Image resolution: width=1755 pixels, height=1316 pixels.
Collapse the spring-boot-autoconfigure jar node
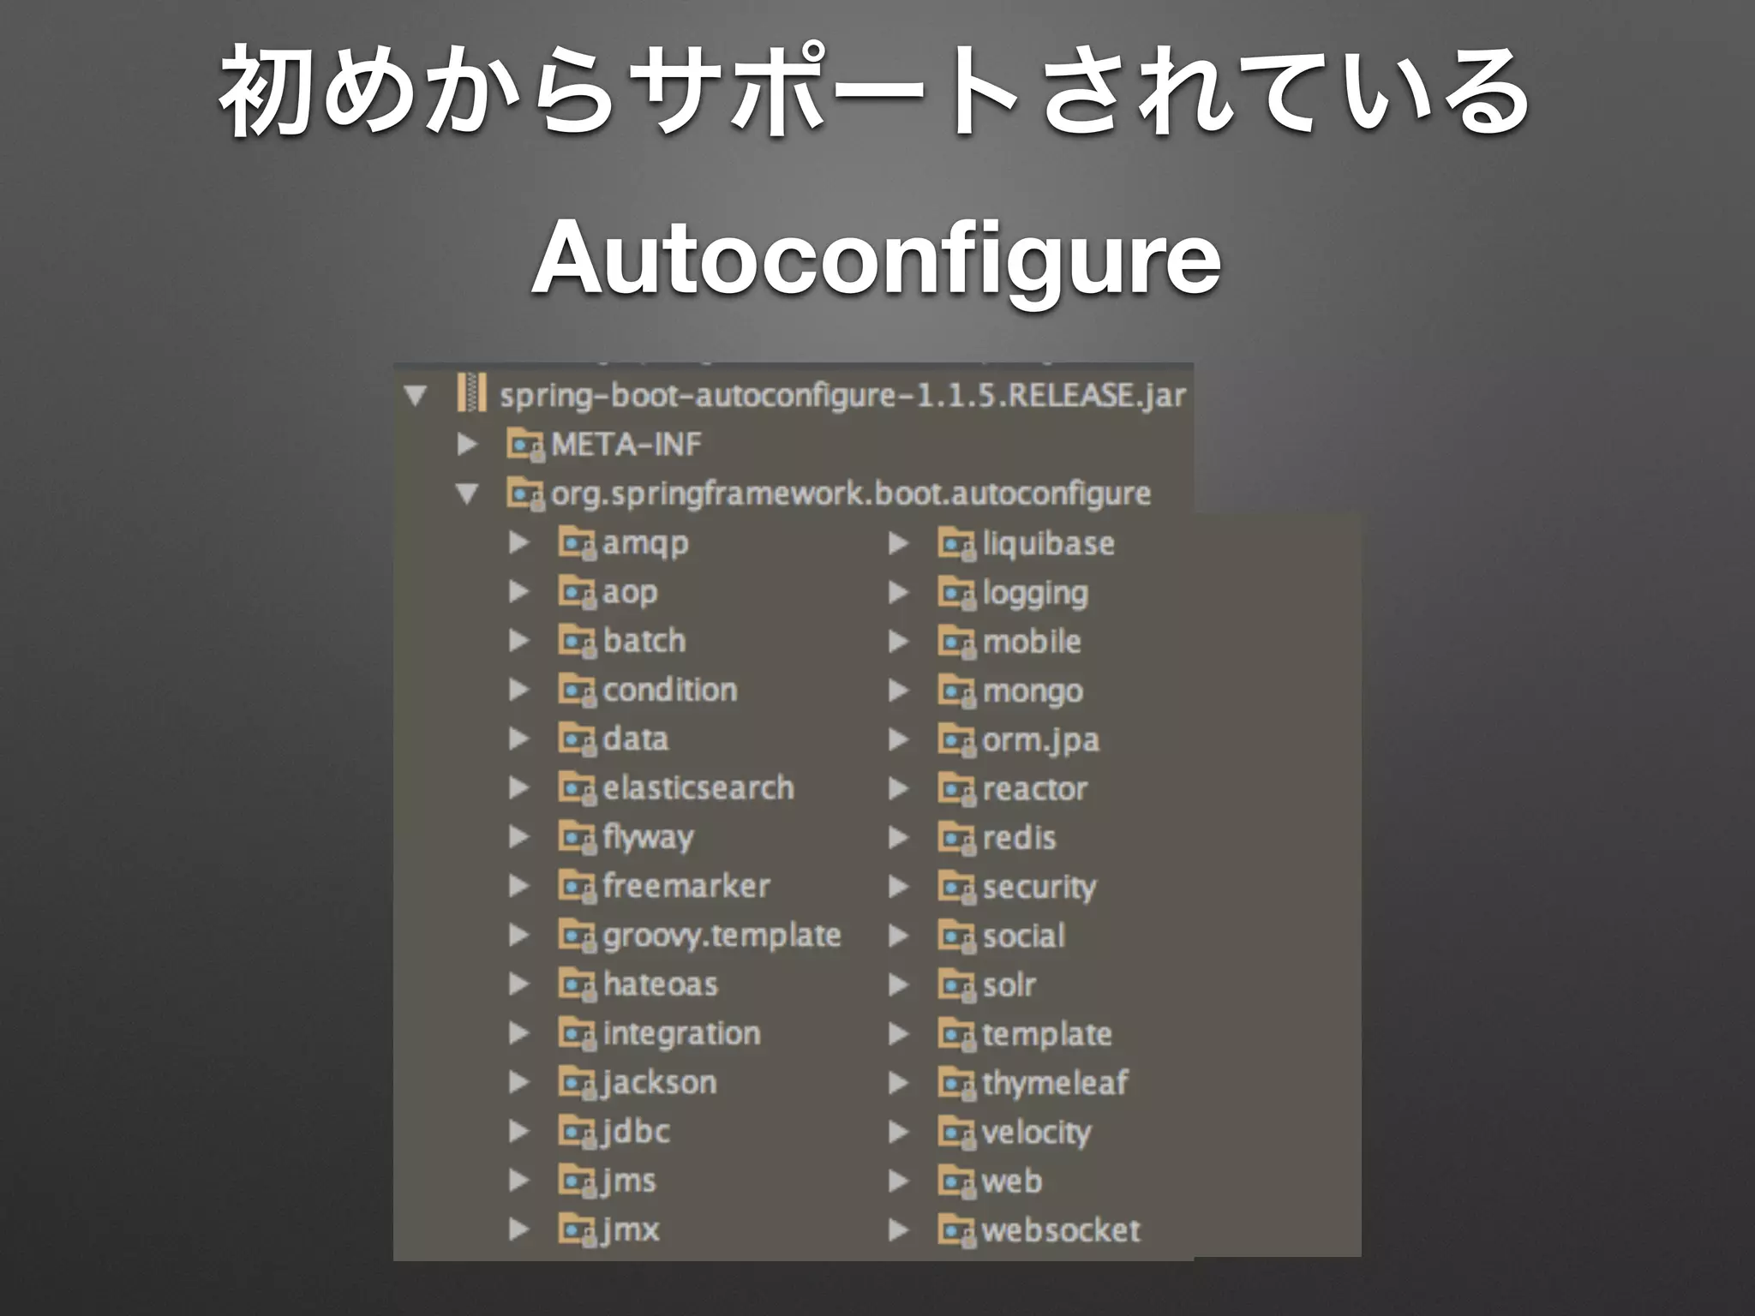[416, 396]
